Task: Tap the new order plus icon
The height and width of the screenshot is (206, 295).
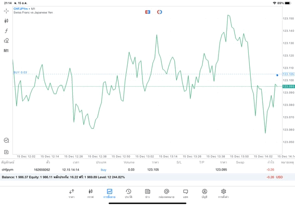Action: [6, 152]
